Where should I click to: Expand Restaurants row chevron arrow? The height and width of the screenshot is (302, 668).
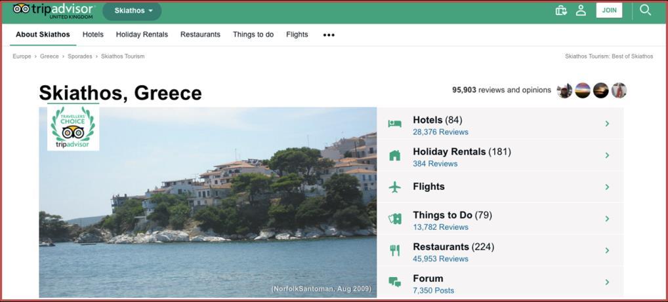coord(607,250)
